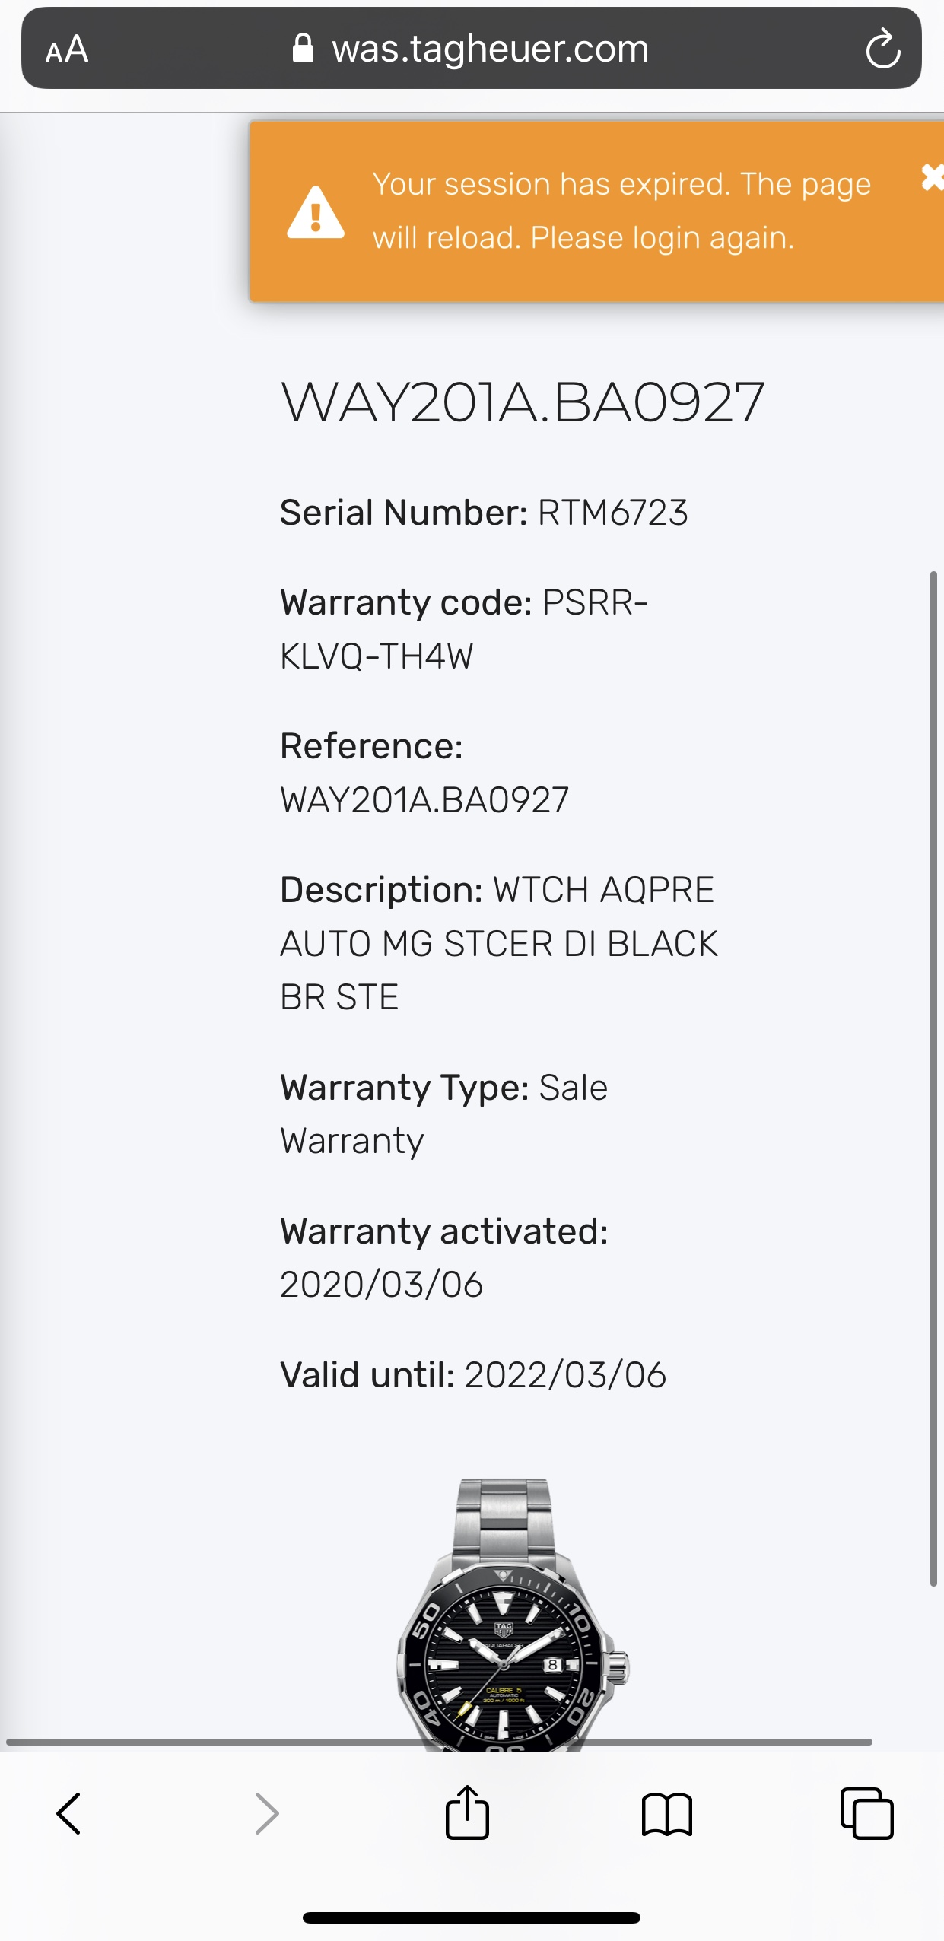944x1941 pixels.
Task: Go back with the Safari back arrow
Action: pyautogui.click(x=68, y=1813)
